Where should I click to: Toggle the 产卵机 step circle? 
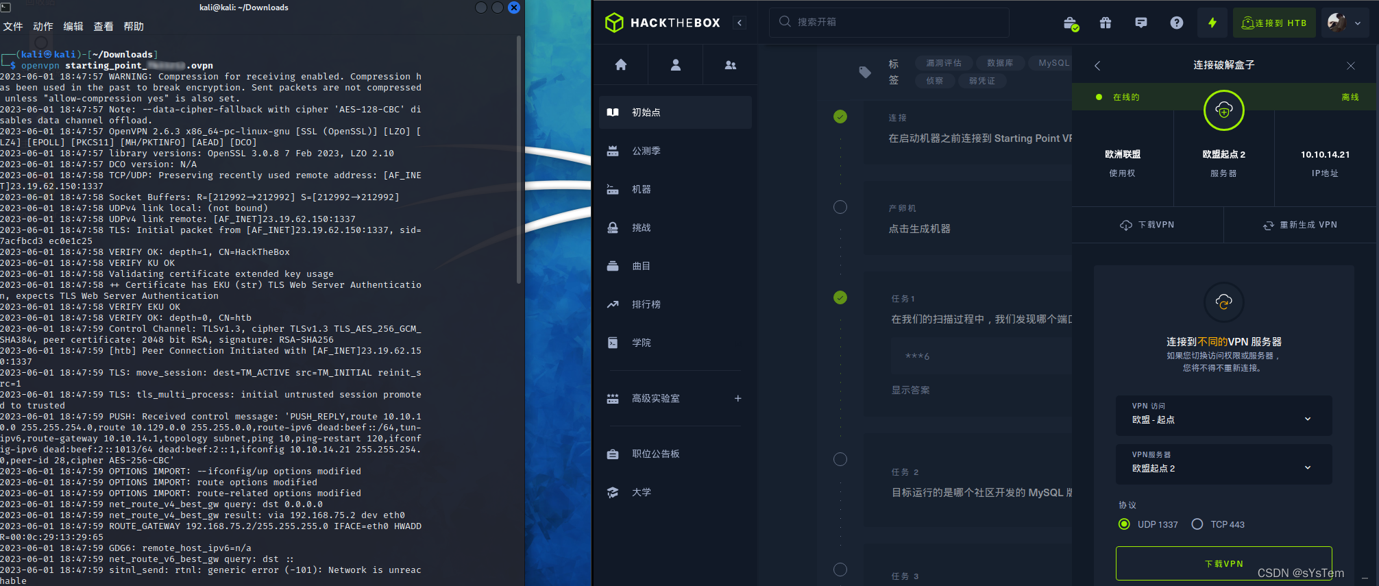pos(840,207)
